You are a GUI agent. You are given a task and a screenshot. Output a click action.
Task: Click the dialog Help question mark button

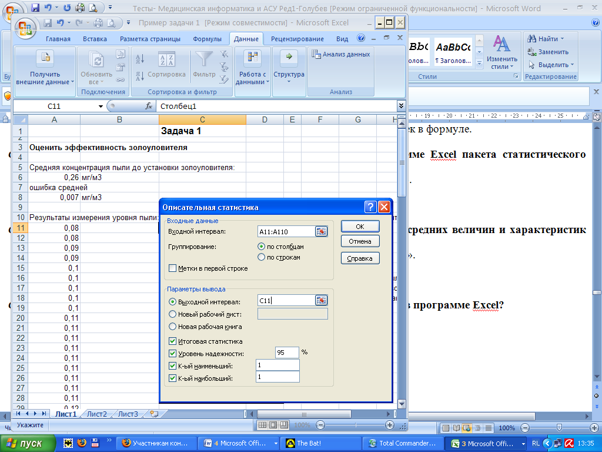click(x=370, y=207)
